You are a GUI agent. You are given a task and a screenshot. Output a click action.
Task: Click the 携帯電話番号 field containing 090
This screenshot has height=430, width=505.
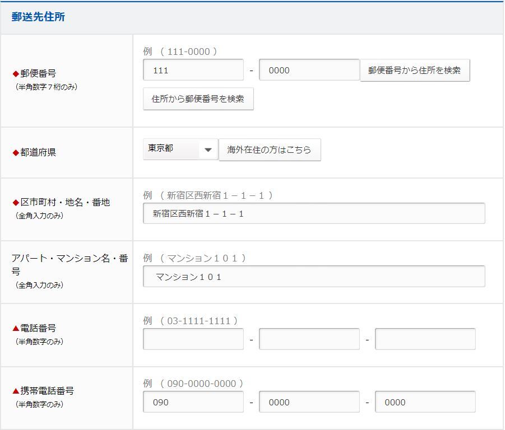point(193,402)
